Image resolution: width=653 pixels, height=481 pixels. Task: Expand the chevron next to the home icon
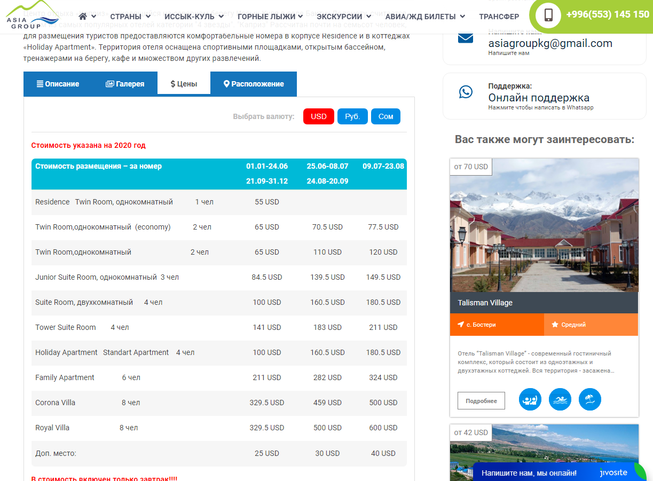[x=94, y=17]
